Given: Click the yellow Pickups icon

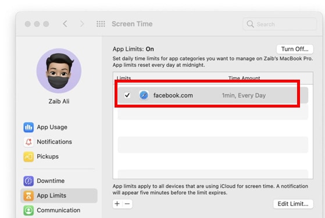Looking at the screenshot, I should click(x=28, y=156).
